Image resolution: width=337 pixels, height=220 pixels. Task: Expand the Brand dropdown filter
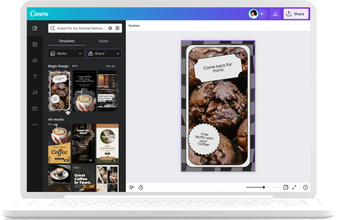coord(104,53)
